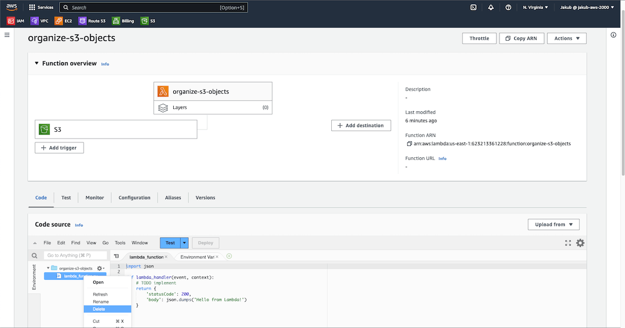Image resolution: width=625 pixels, height=328 pixels.
Task: Click the editor fullscreen icon
Action: 568,243
